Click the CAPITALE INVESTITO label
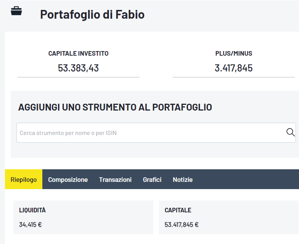Viewport: 299px width, 244px height. (x=78, y=53)
